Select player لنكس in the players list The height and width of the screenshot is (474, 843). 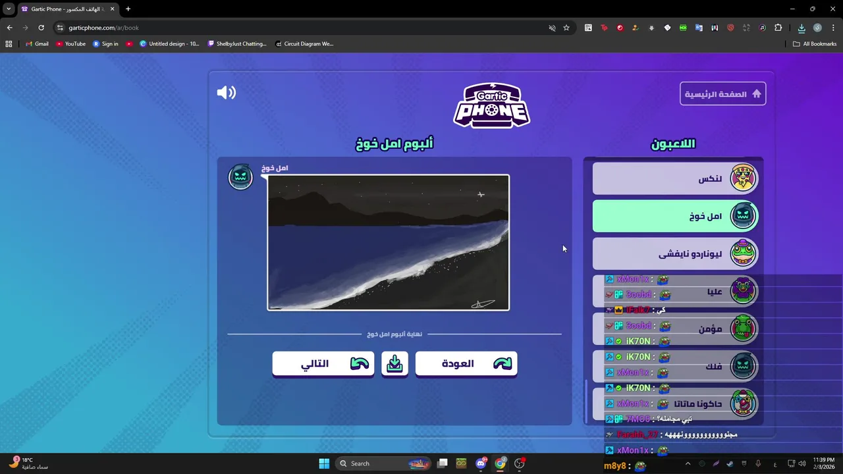(676, 178)
